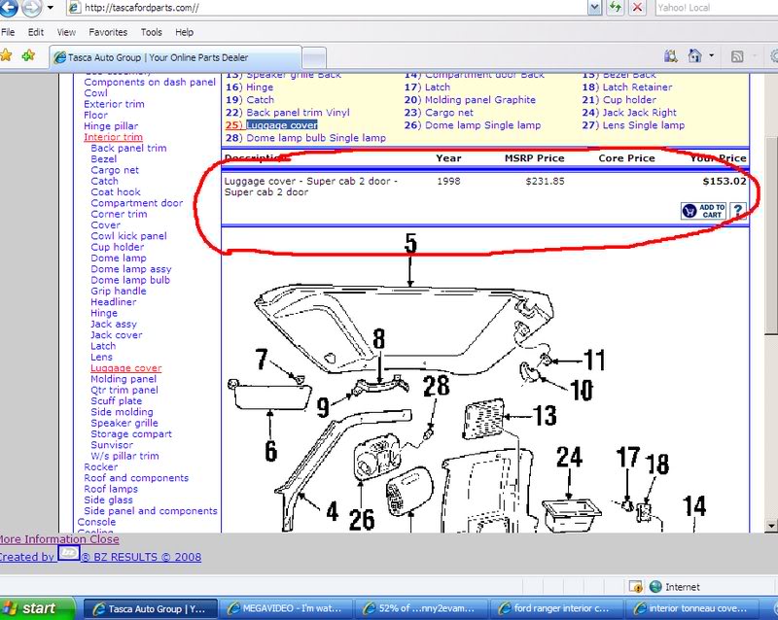The height and width of the screenshot is (620, 778).
Task: Click the Add to Favorites star icon
Action: (x=29, y=55)
